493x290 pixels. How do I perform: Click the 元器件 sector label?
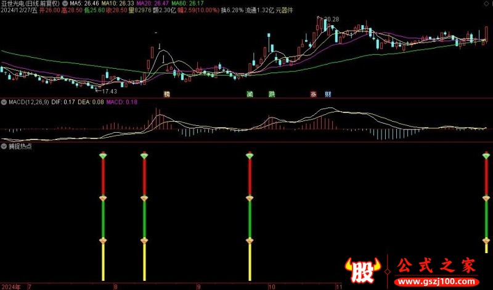[284, 10]
